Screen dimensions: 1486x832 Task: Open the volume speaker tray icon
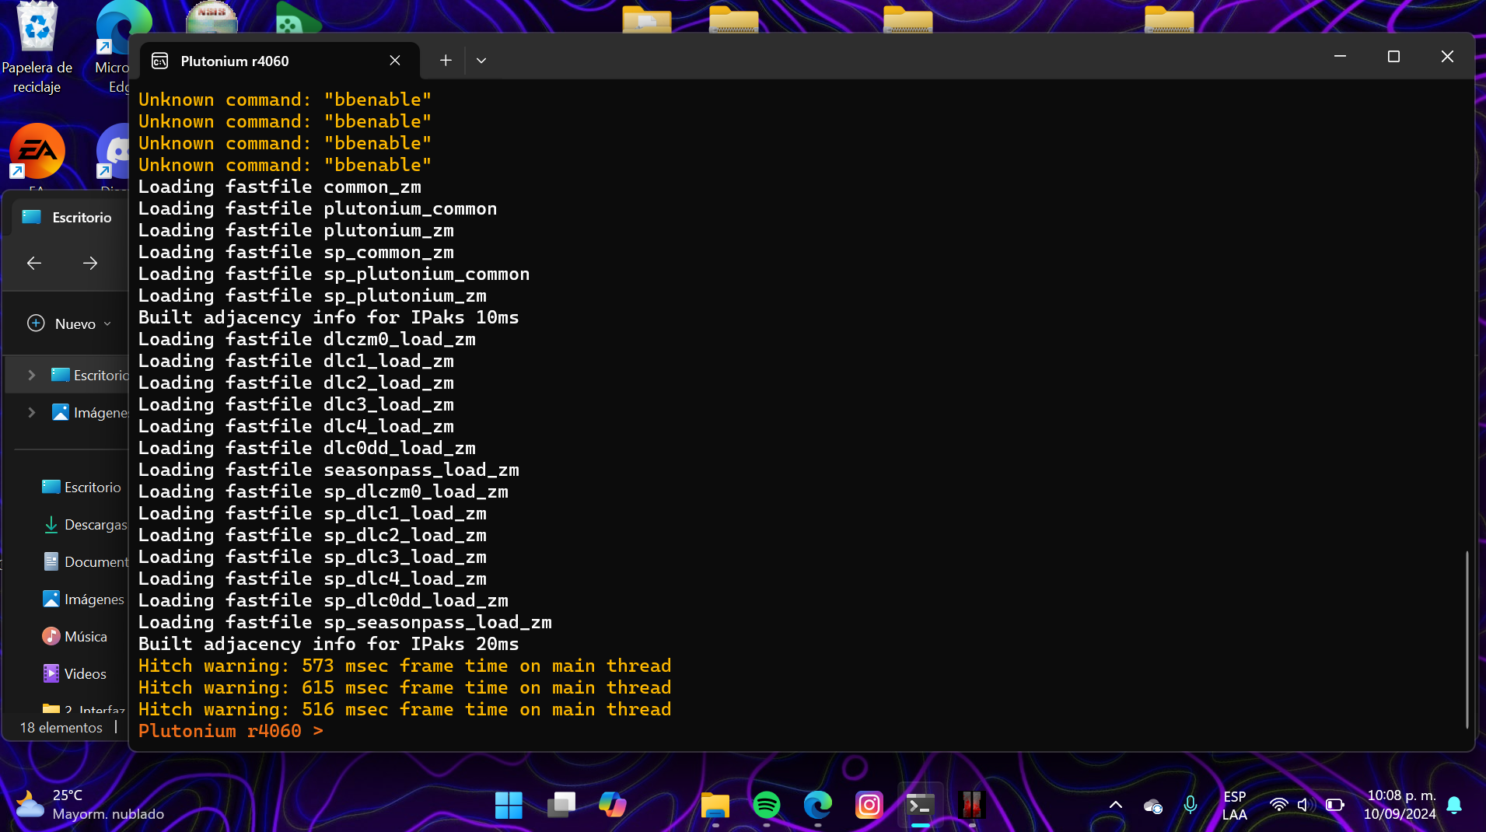pos(1306,806)
